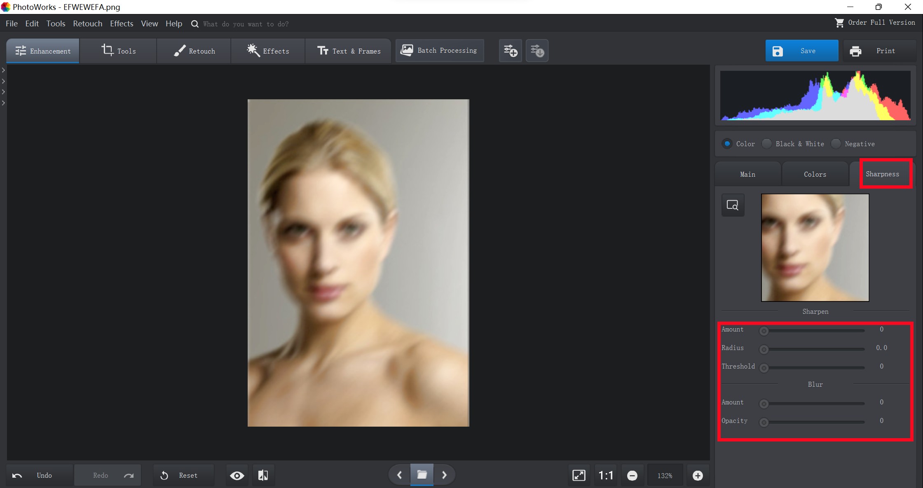Go to next image with right arrow
The image size is (923, 488).
(x=444, y=475)
